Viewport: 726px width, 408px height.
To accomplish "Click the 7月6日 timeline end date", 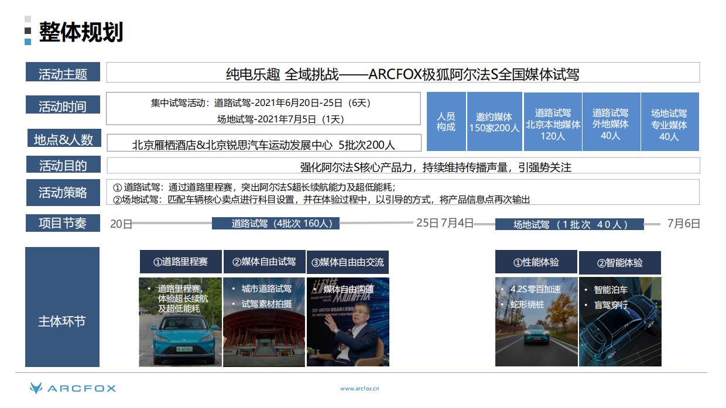I will pos(684,224).
